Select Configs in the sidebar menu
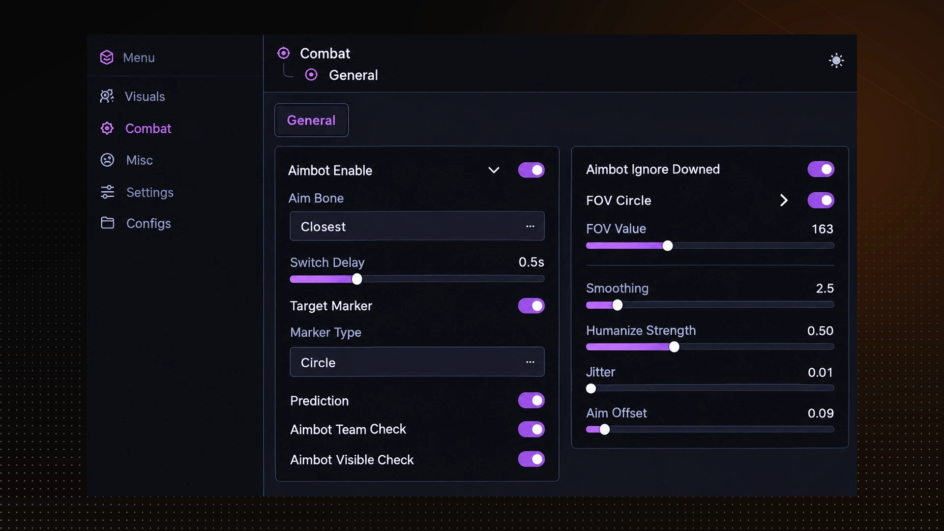The height and width of the screenshot is (531, 944). [x=148, y=223]
